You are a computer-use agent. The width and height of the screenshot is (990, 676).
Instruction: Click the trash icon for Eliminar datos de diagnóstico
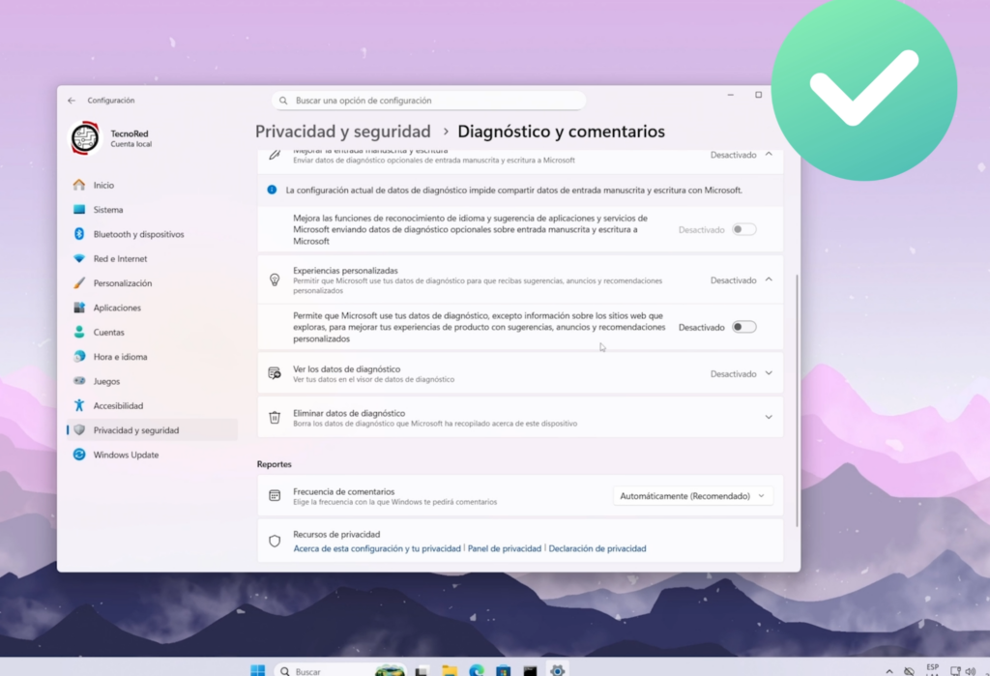pyautogui.click(x=275, y=417)
